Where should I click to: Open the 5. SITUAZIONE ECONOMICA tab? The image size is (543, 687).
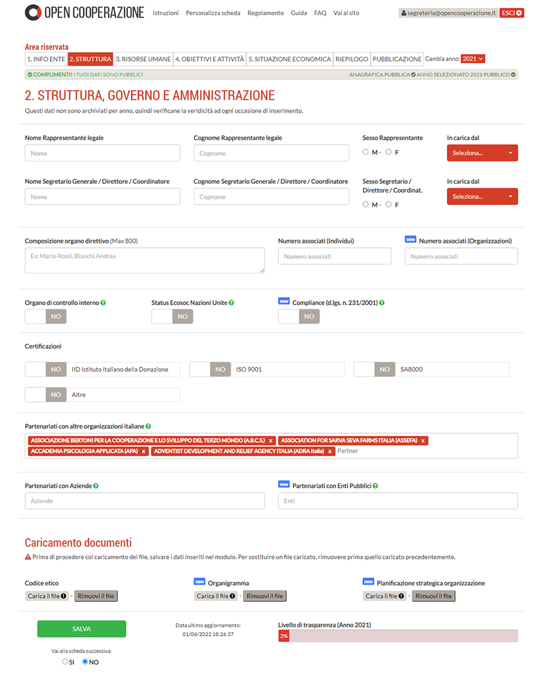point(290,58)
